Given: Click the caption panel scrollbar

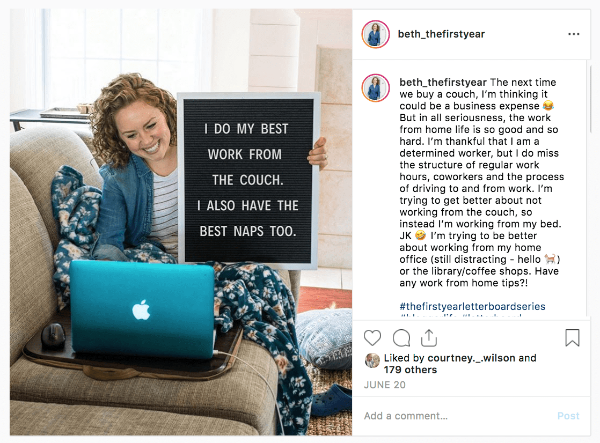Looking at the screenshot, I should click(x=591, y=99).
